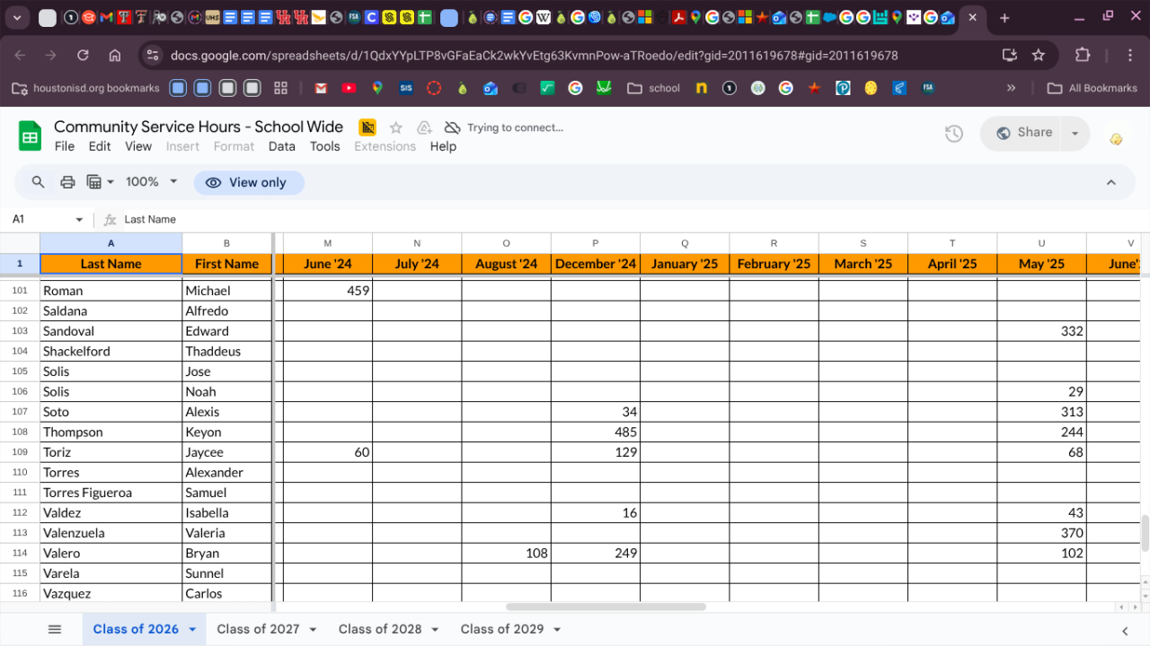1150x646 pixels.
Task: Star this Community Service Hours document
Action: coord(396,127)
